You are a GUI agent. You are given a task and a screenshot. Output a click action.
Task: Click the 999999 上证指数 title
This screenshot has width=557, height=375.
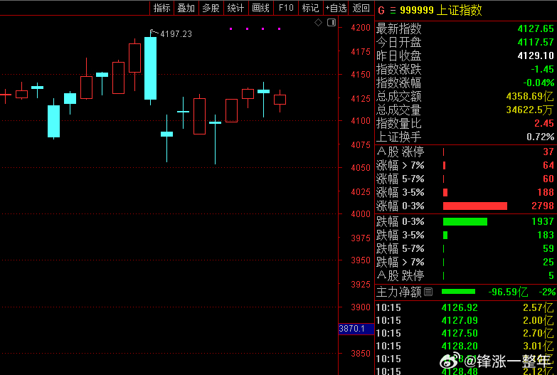point(441,10)
